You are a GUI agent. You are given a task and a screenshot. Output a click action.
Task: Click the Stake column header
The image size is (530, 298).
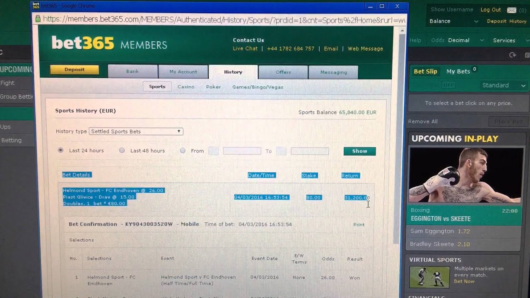click(309, 175)
